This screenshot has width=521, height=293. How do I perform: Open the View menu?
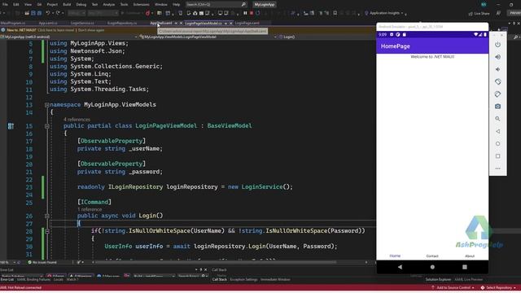(x=28, y=5)
